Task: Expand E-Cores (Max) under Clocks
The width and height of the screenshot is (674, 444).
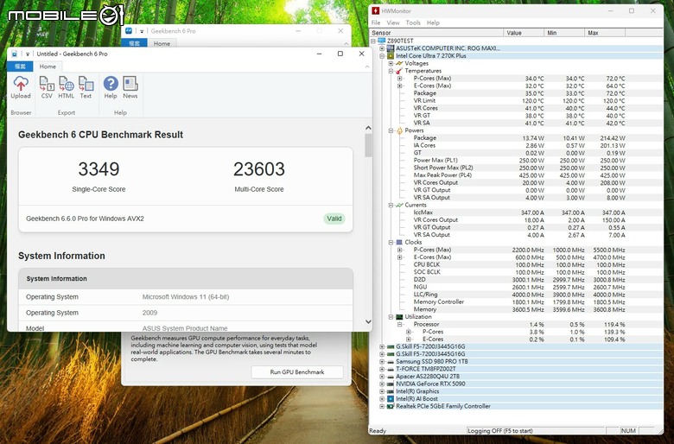Action: click(400, 257)
